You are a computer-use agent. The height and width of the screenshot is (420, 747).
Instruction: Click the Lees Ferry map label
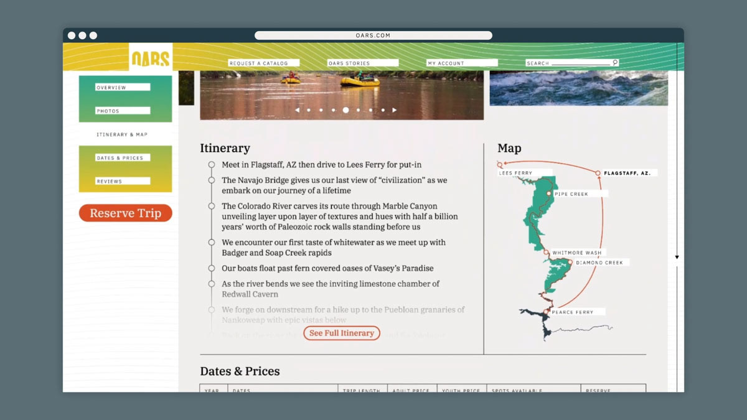[x=525, y=173]
